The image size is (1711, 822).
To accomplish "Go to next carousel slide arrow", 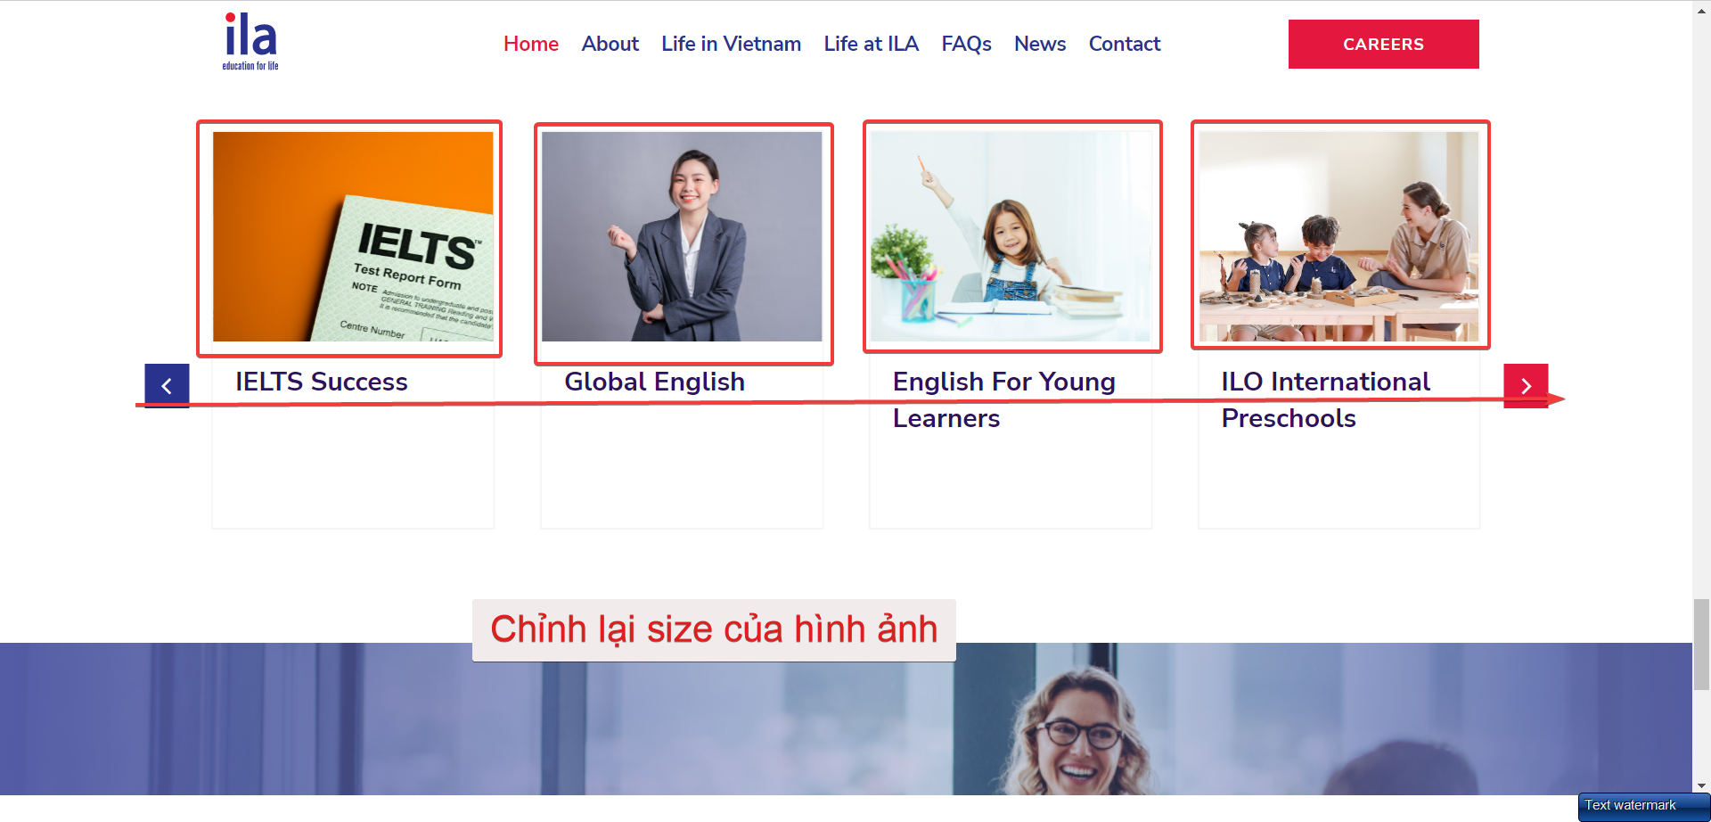I will tap(1526, 385).
